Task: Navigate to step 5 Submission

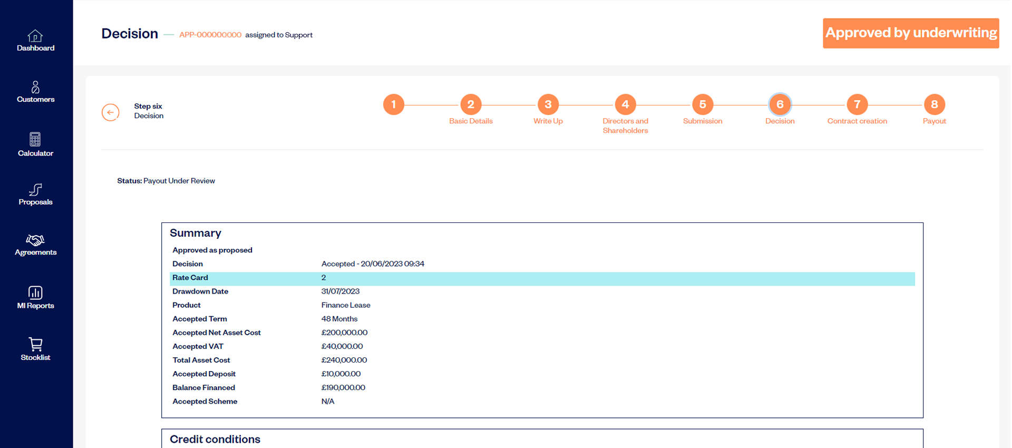Action: pos(703,104)
